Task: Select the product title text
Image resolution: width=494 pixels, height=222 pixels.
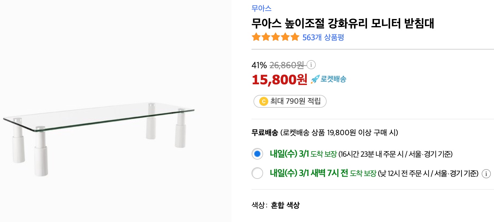Action: (x=343, y=23)
